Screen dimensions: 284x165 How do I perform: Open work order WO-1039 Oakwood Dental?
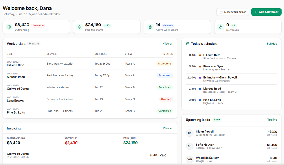pyautogui.click(x=90, y=87)
